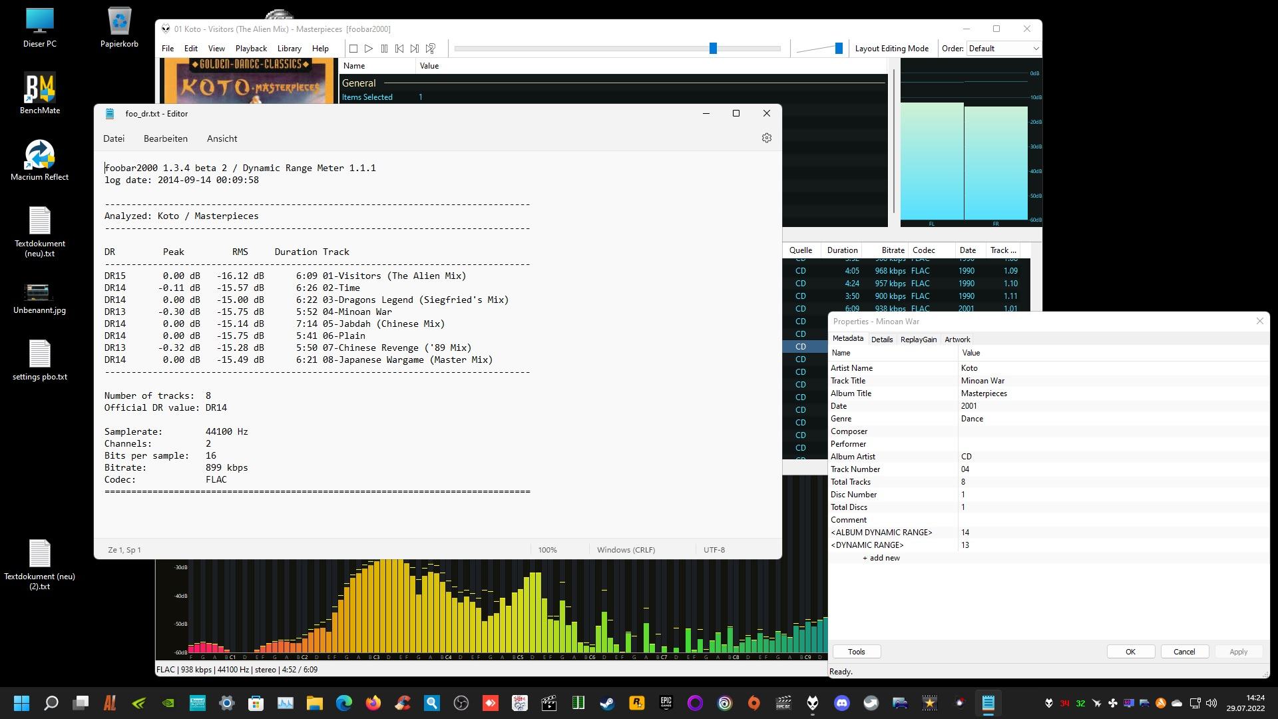Viewport: 1278px width, 719px height.
Task: Click the Date value '2001' in Properties
Action: (968, 406)
